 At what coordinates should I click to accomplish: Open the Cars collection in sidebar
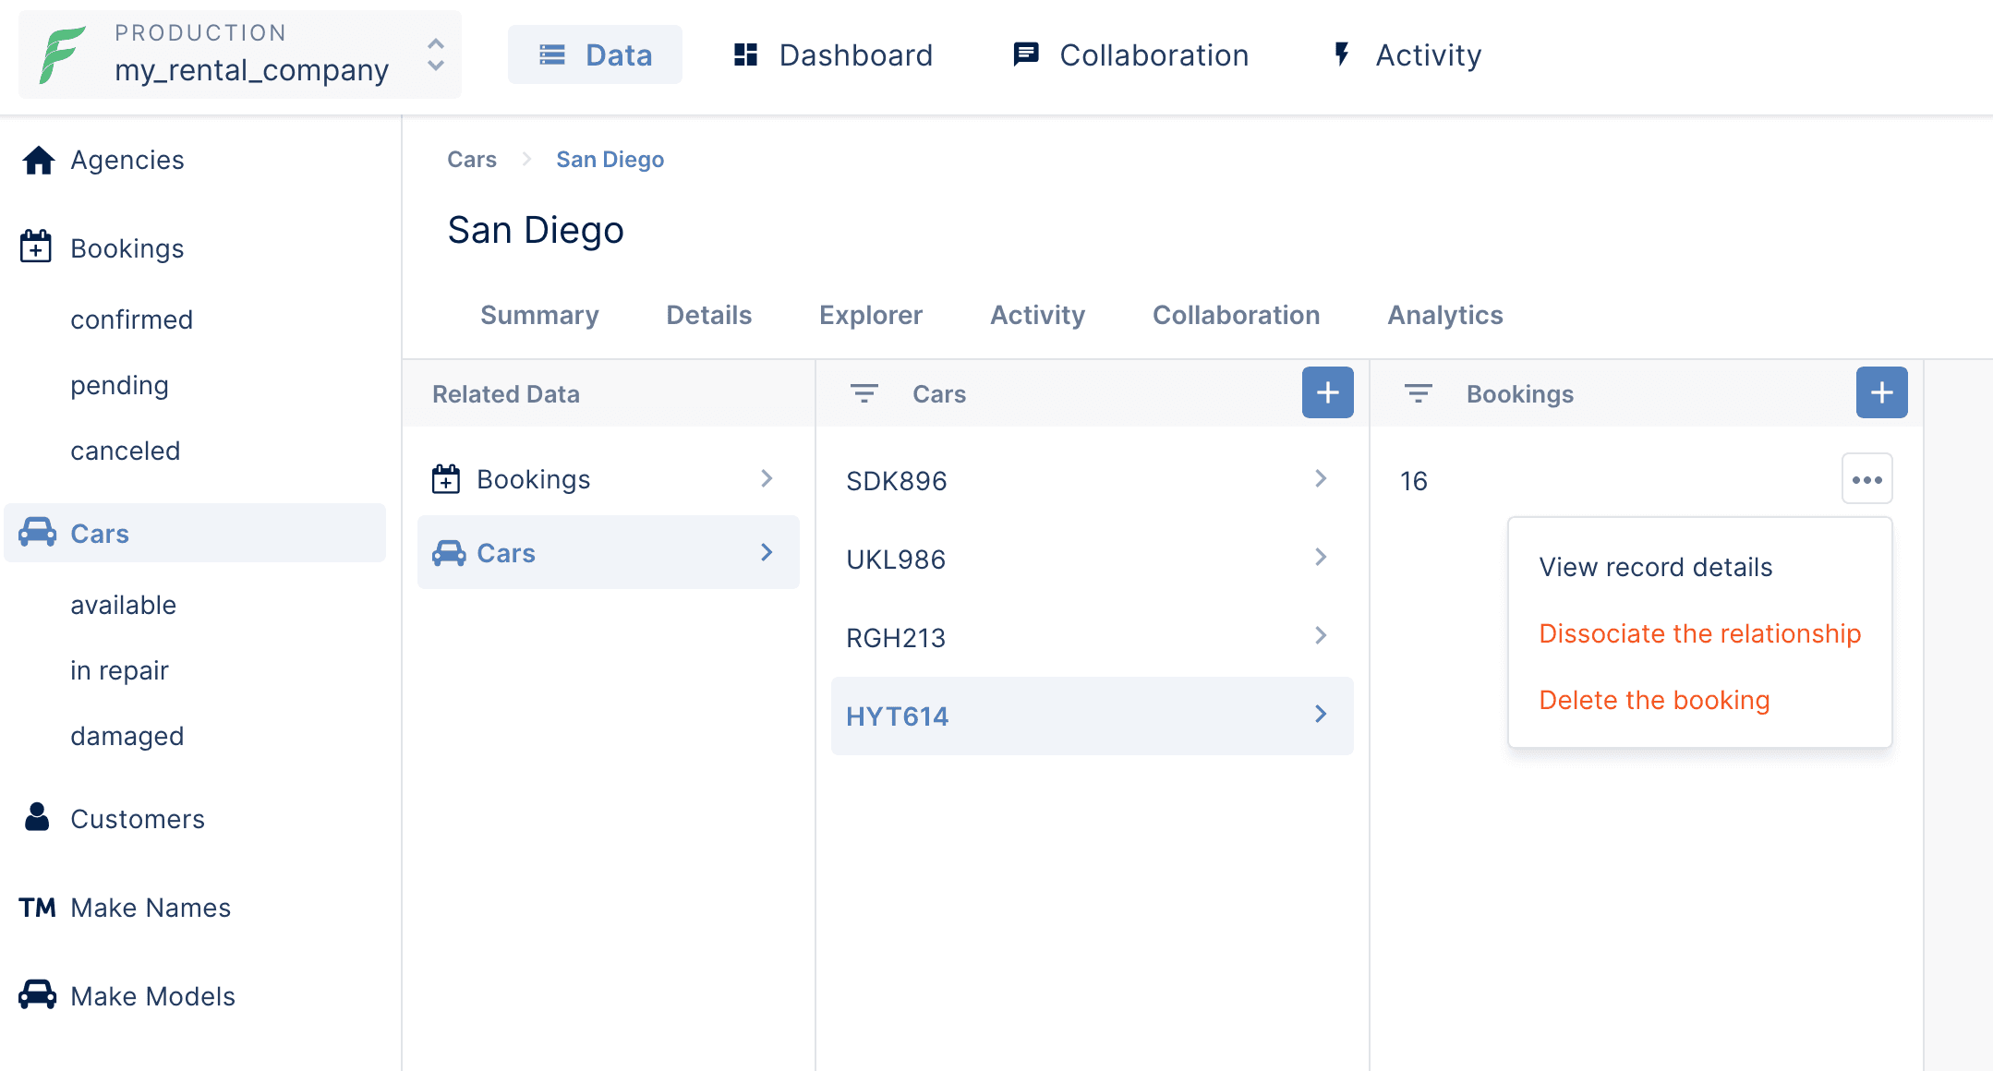[195, 533]
